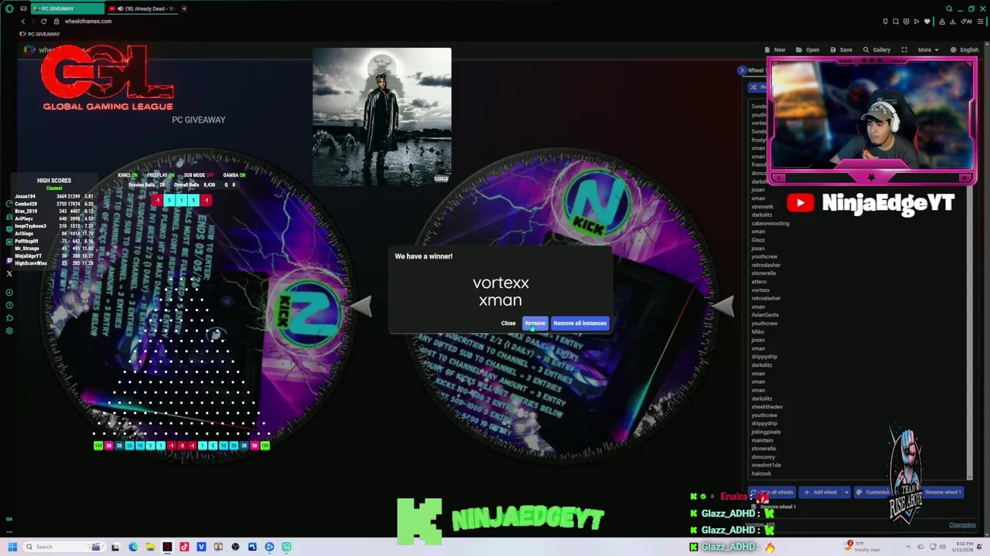Screen dimensions: 990x556
Task: Add page to bookmarks heart icon
Action: pos(927,21)
